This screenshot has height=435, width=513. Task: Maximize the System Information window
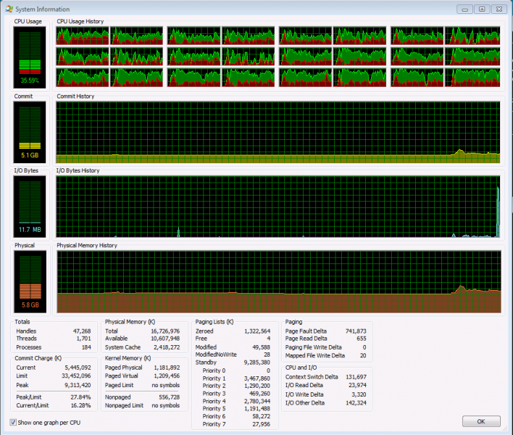coord(480,9)
